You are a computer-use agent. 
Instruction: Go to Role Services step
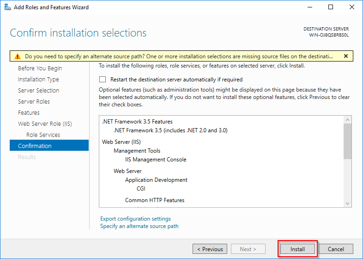(43, 135)
